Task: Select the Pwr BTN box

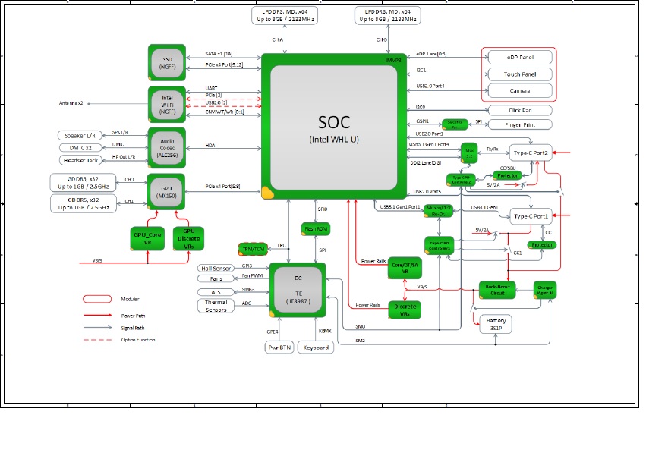Action: point(279,348)
